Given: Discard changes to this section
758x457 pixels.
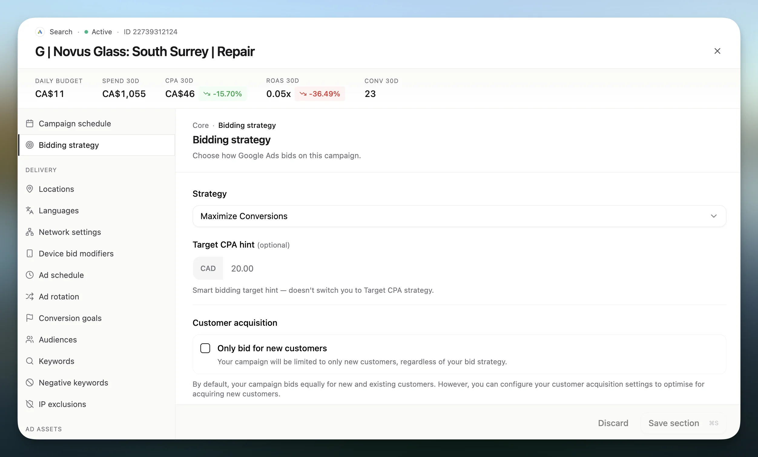Looking at the screenshot, I should (x=613, y=423).
